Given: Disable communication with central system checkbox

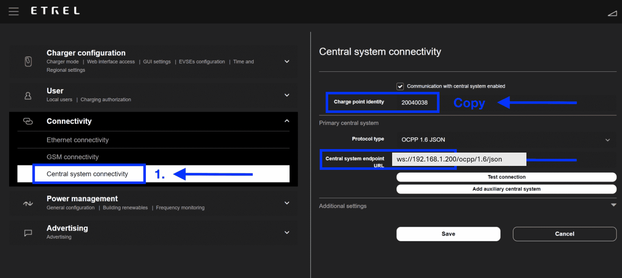Looking at the screenshot, I should click(400, 86).
